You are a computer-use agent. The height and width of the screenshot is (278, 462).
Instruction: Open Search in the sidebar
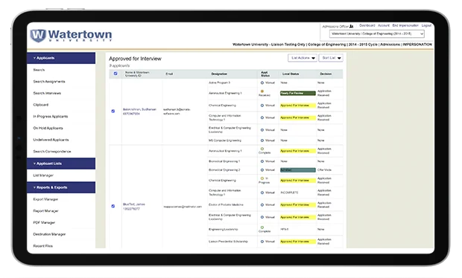[39, 70]
